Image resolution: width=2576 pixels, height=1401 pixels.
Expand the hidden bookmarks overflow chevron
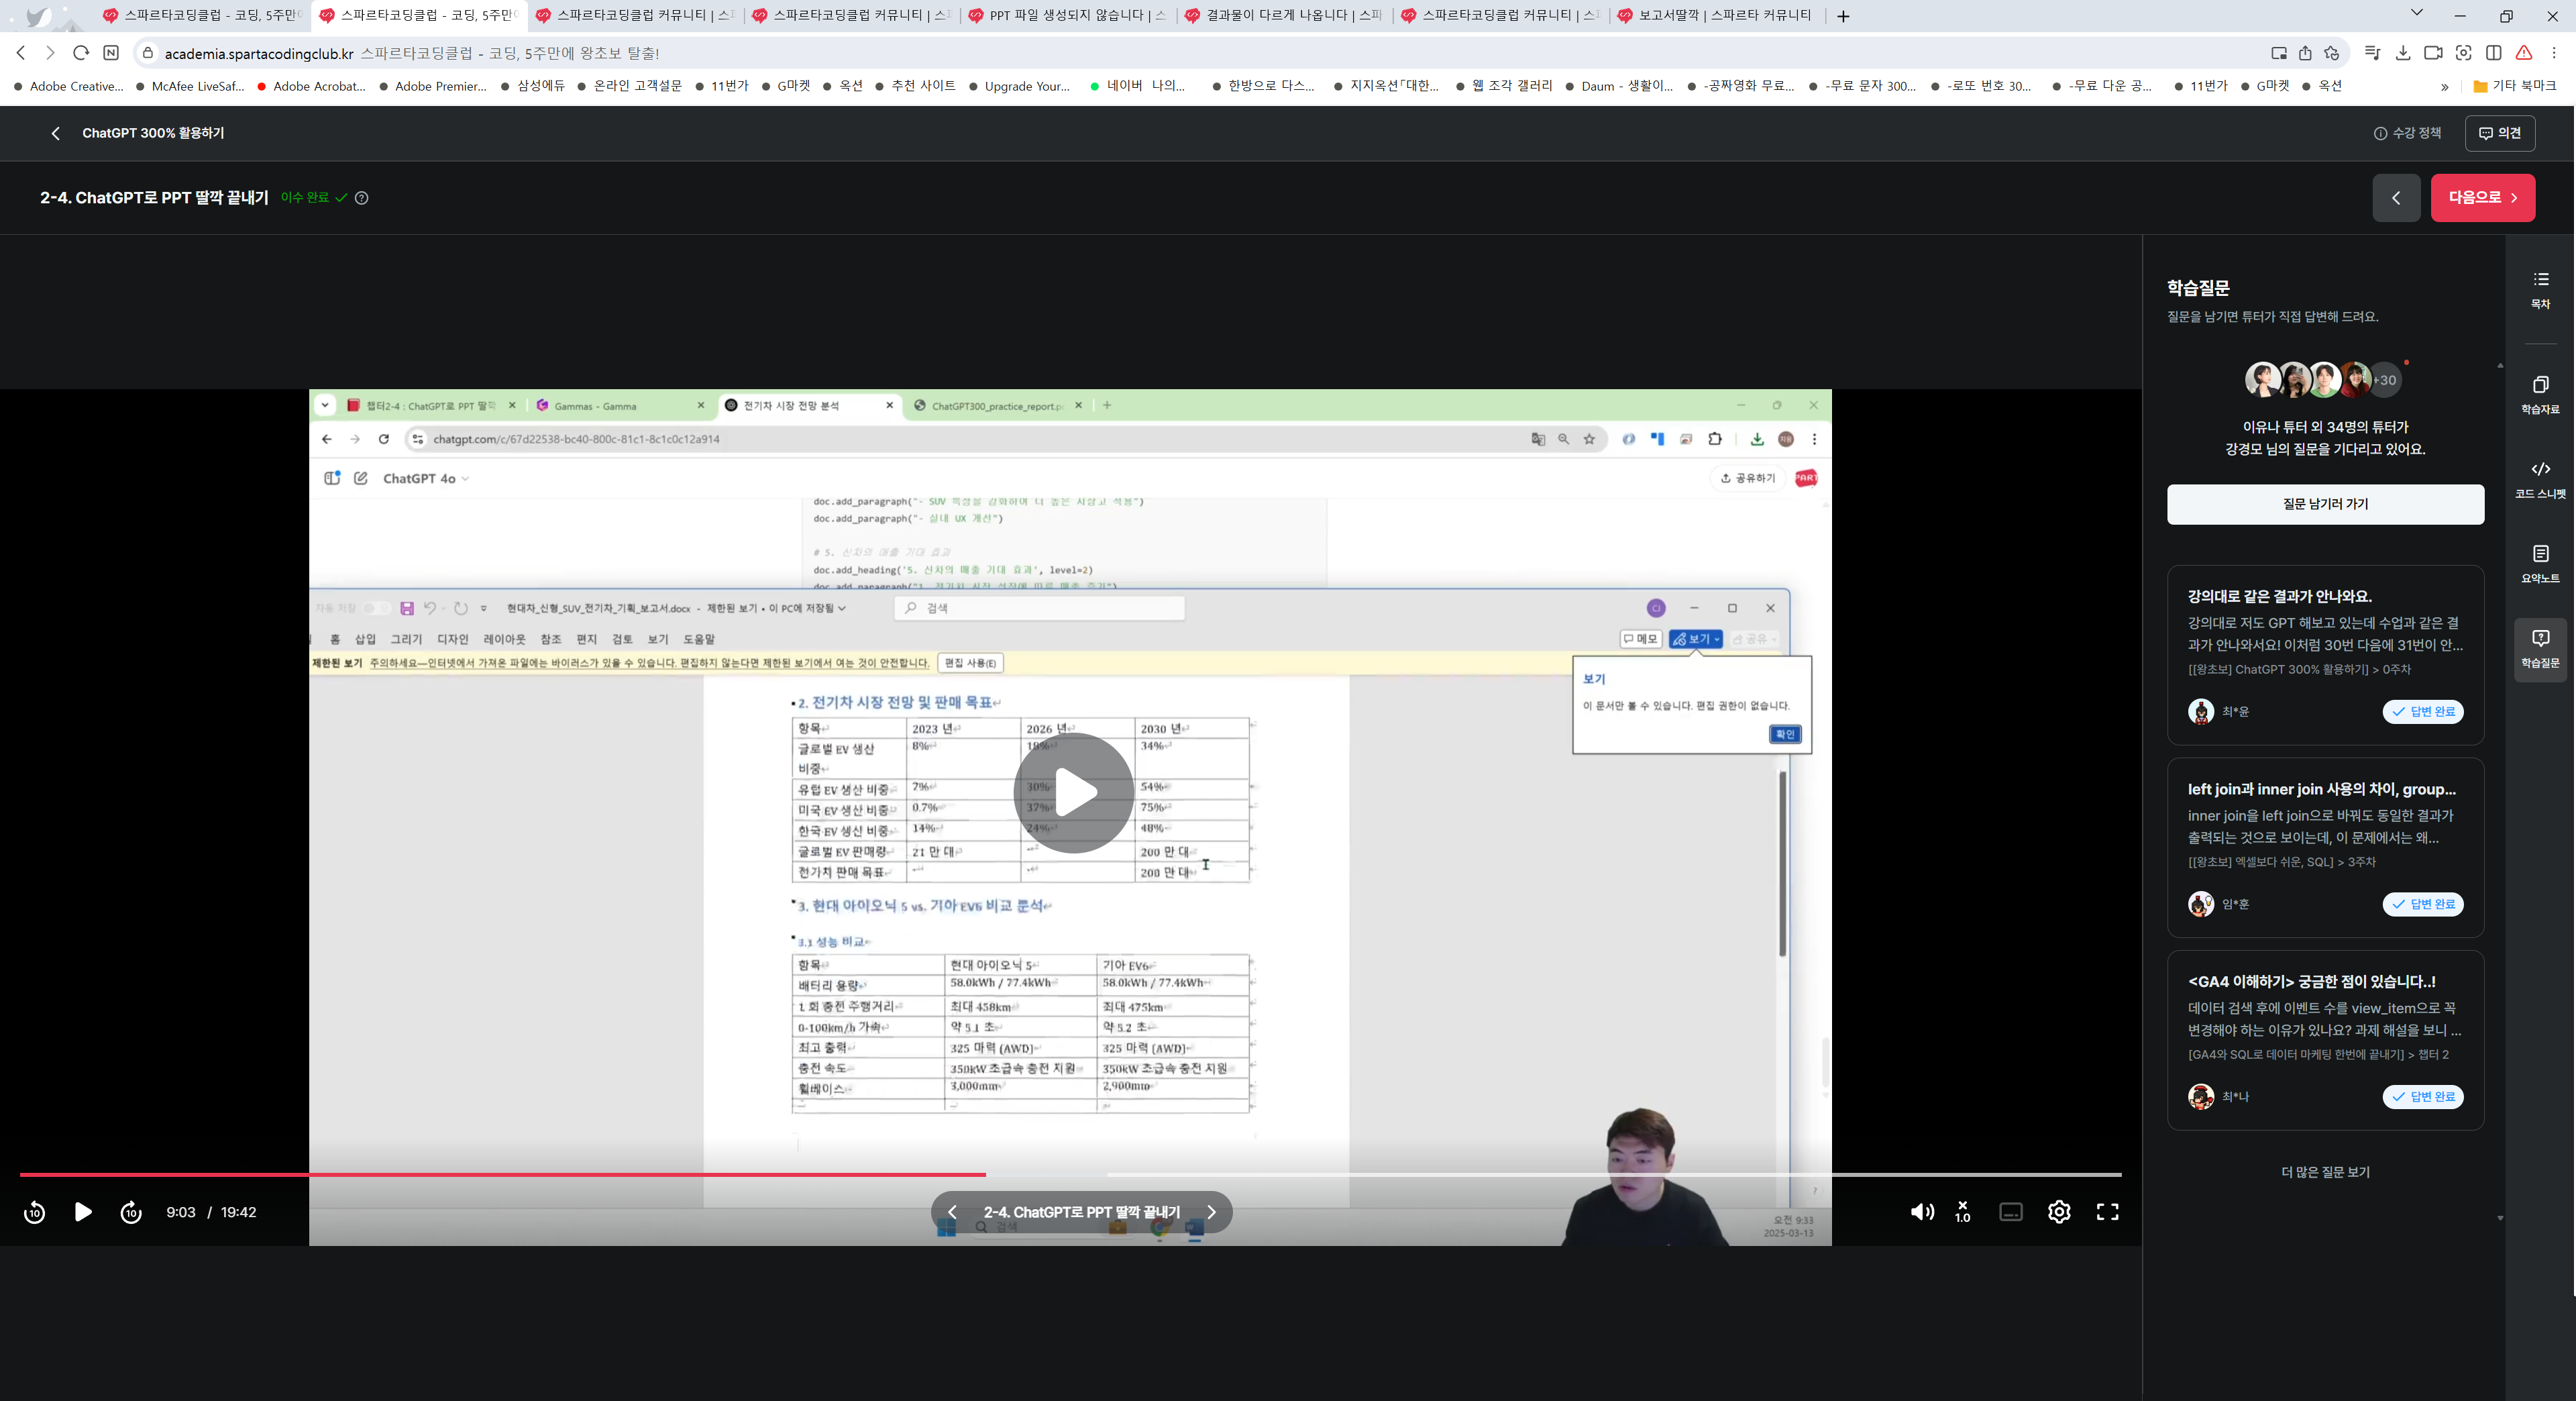click(x=2445, y=87)
